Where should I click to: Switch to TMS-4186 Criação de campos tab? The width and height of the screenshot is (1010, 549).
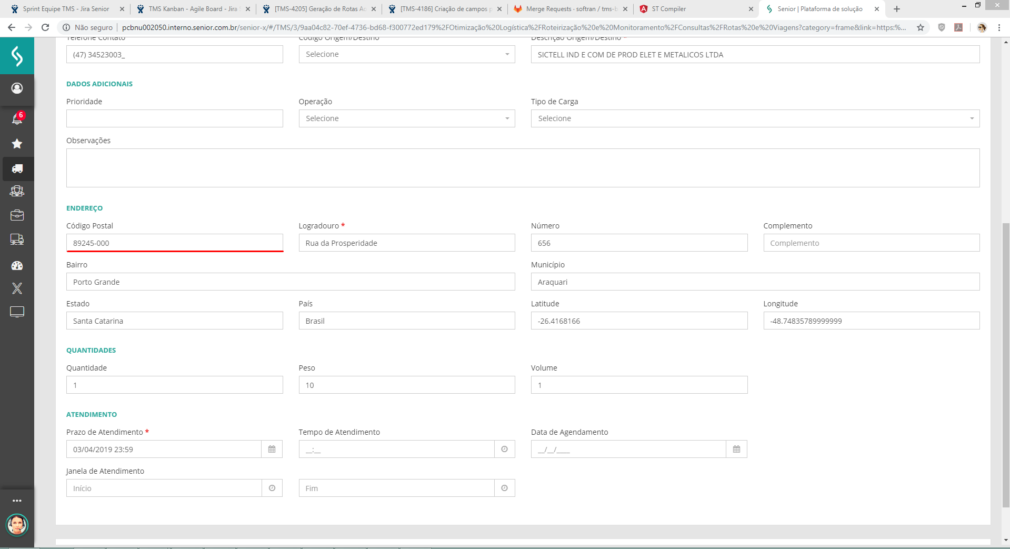click(445, 9)
